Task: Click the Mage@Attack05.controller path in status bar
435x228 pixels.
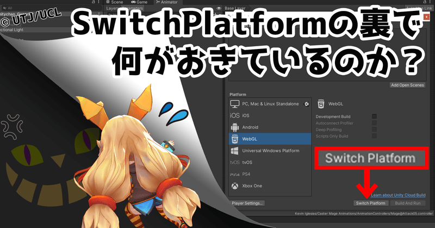Action: [364, 213]
